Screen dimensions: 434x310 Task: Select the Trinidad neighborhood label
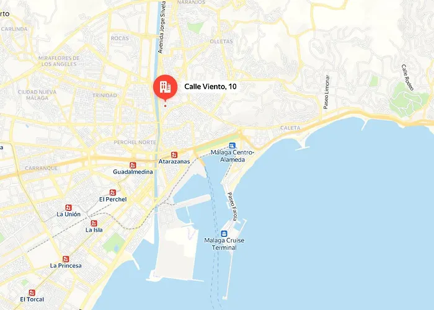point(105,95)
